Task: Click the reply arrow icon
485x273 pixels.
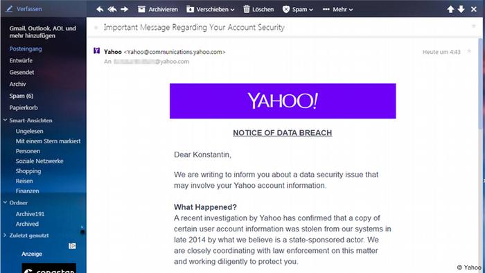Action: (100, 9)
